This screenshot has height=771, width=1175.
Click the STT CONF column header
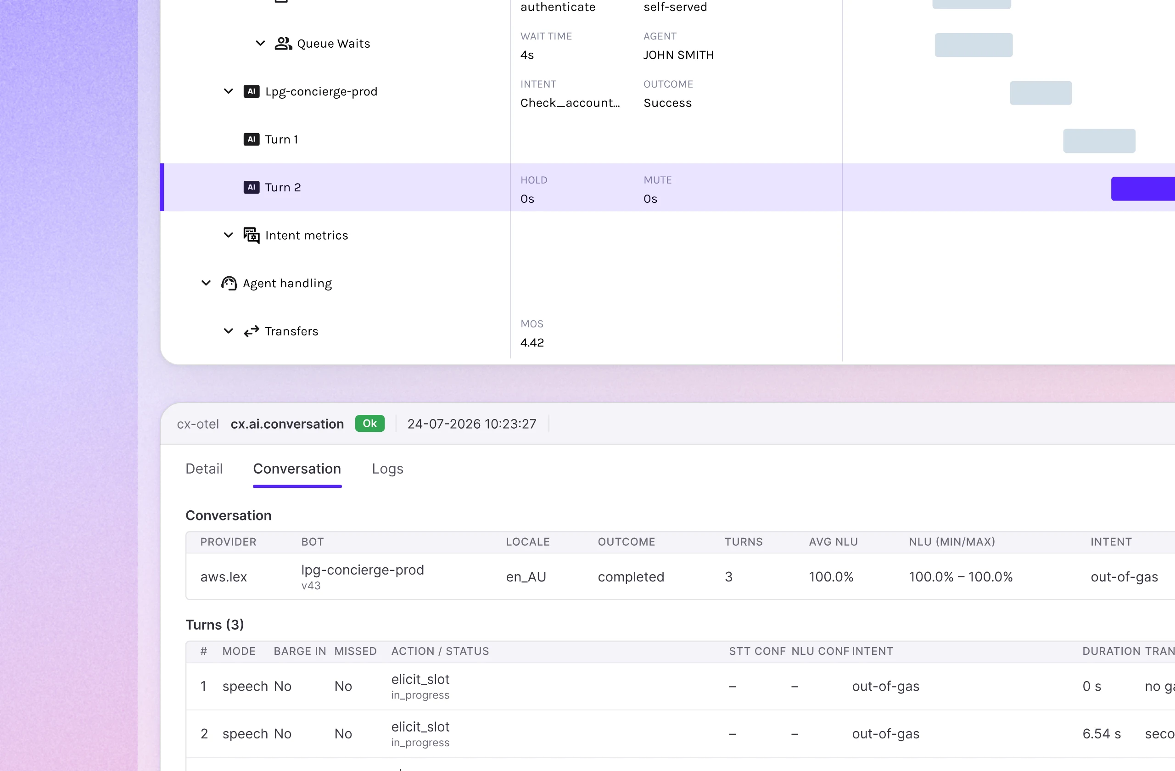757,651
